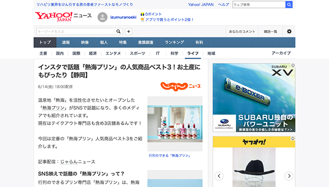Open the 経済 category
Viewport: 329px width, 187px height.
93,54
